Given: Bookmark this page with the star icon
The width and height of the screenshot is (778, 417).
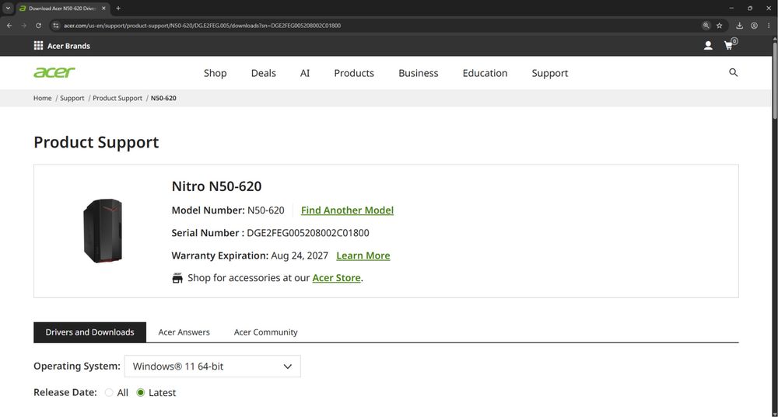Looking at the screenshot, I should click(x=719, y=26).
